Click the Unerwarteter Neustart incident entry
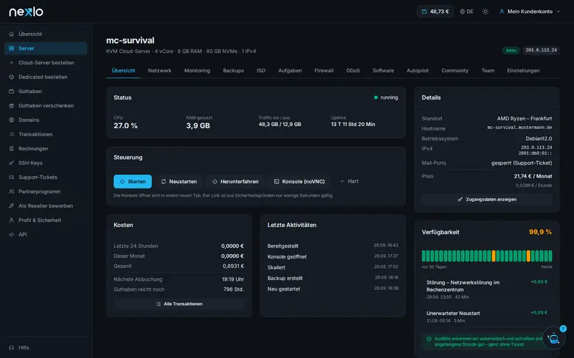The width and height of the screenshot is (574, 358). (487, 316)
